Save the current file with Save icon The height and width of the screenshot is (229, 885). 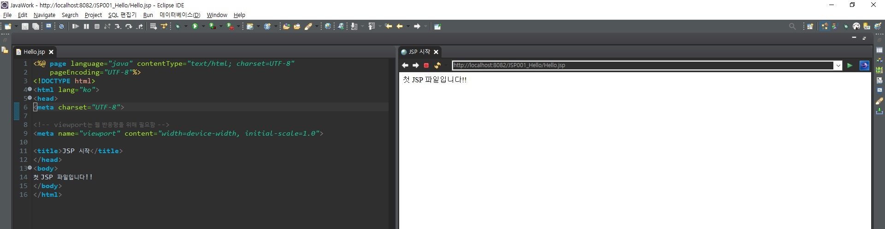(25, 27)
